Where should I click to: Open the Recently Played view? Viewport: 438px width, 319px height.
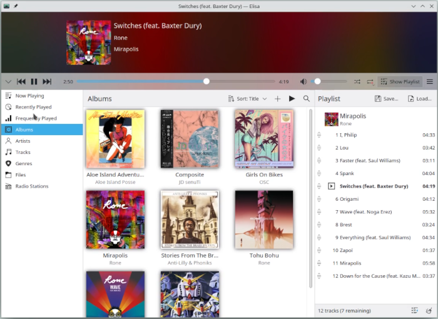[x=42, y=107]
